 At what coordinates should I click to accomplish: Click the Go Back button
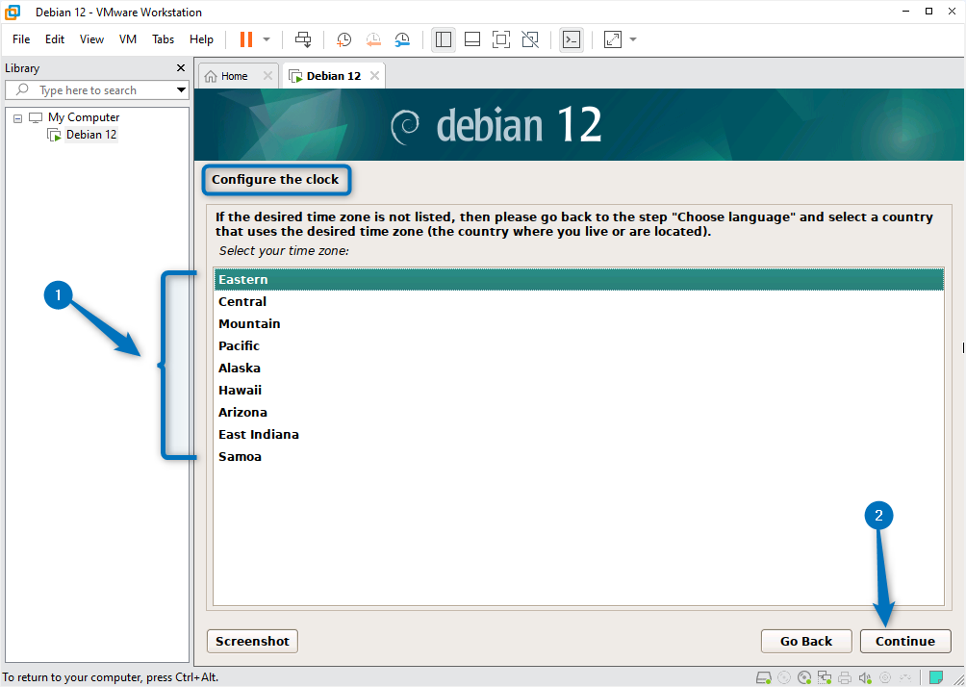pos(805,641)
